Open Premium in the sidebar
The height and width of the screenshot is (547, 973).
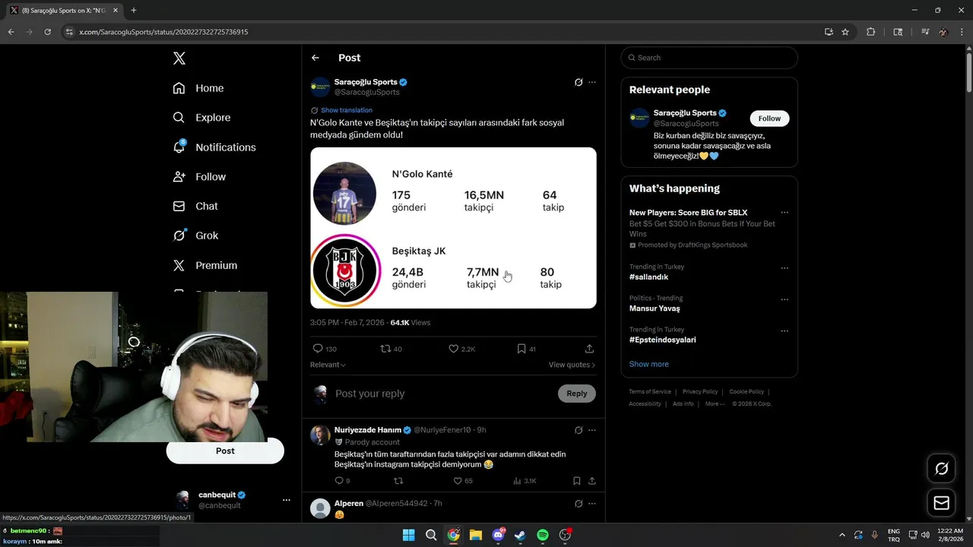tap(205, 265)
